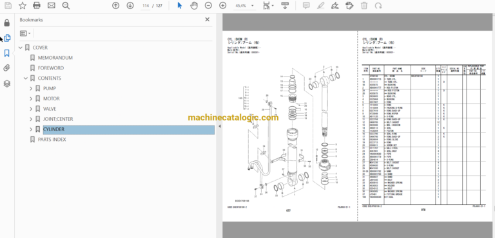The height and width of the screenshot is (238, 495).
Task: Activate the Hand pan tool
Action: coord(194,5)
